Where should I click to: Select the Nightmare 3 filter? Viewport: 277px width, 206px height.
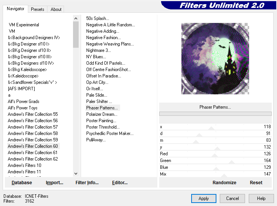click(98, 50)
